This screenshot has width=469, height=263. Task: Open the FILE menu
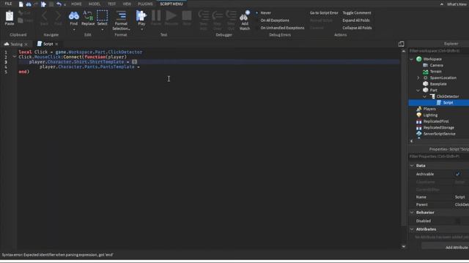coord(8,4)
